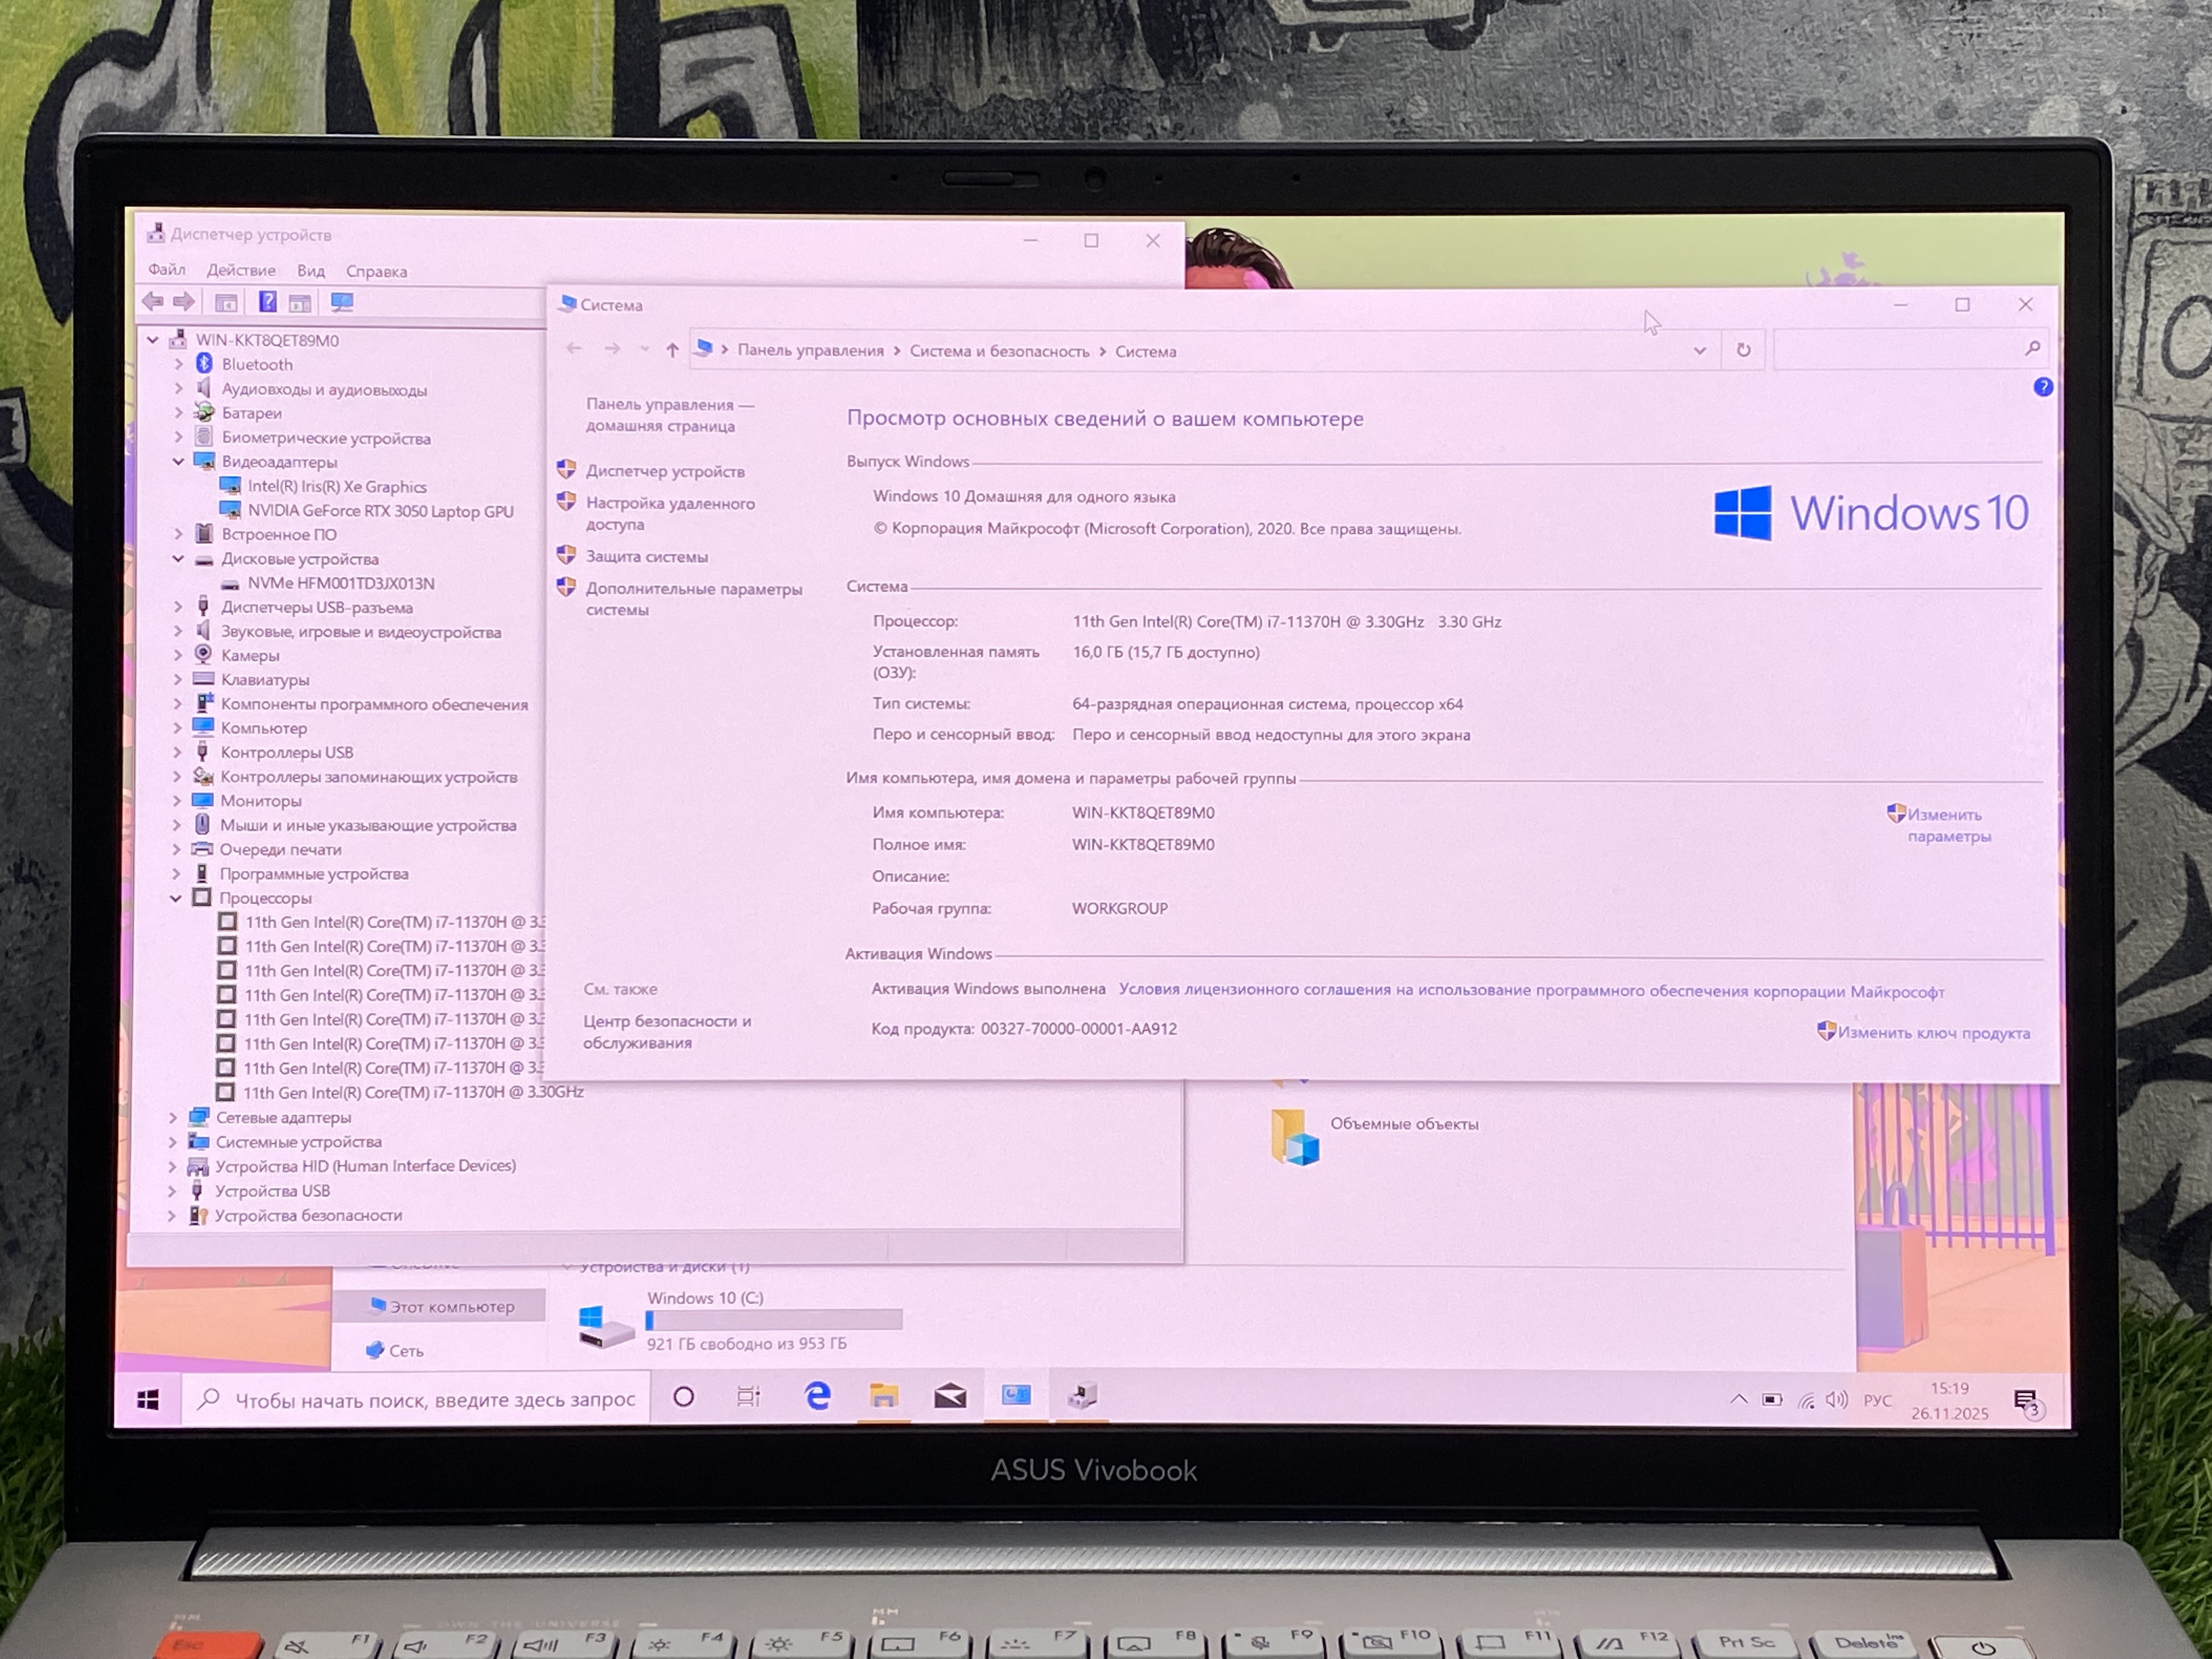
Task: Click the Task View taskbar icon
Action: (748, 1397)
